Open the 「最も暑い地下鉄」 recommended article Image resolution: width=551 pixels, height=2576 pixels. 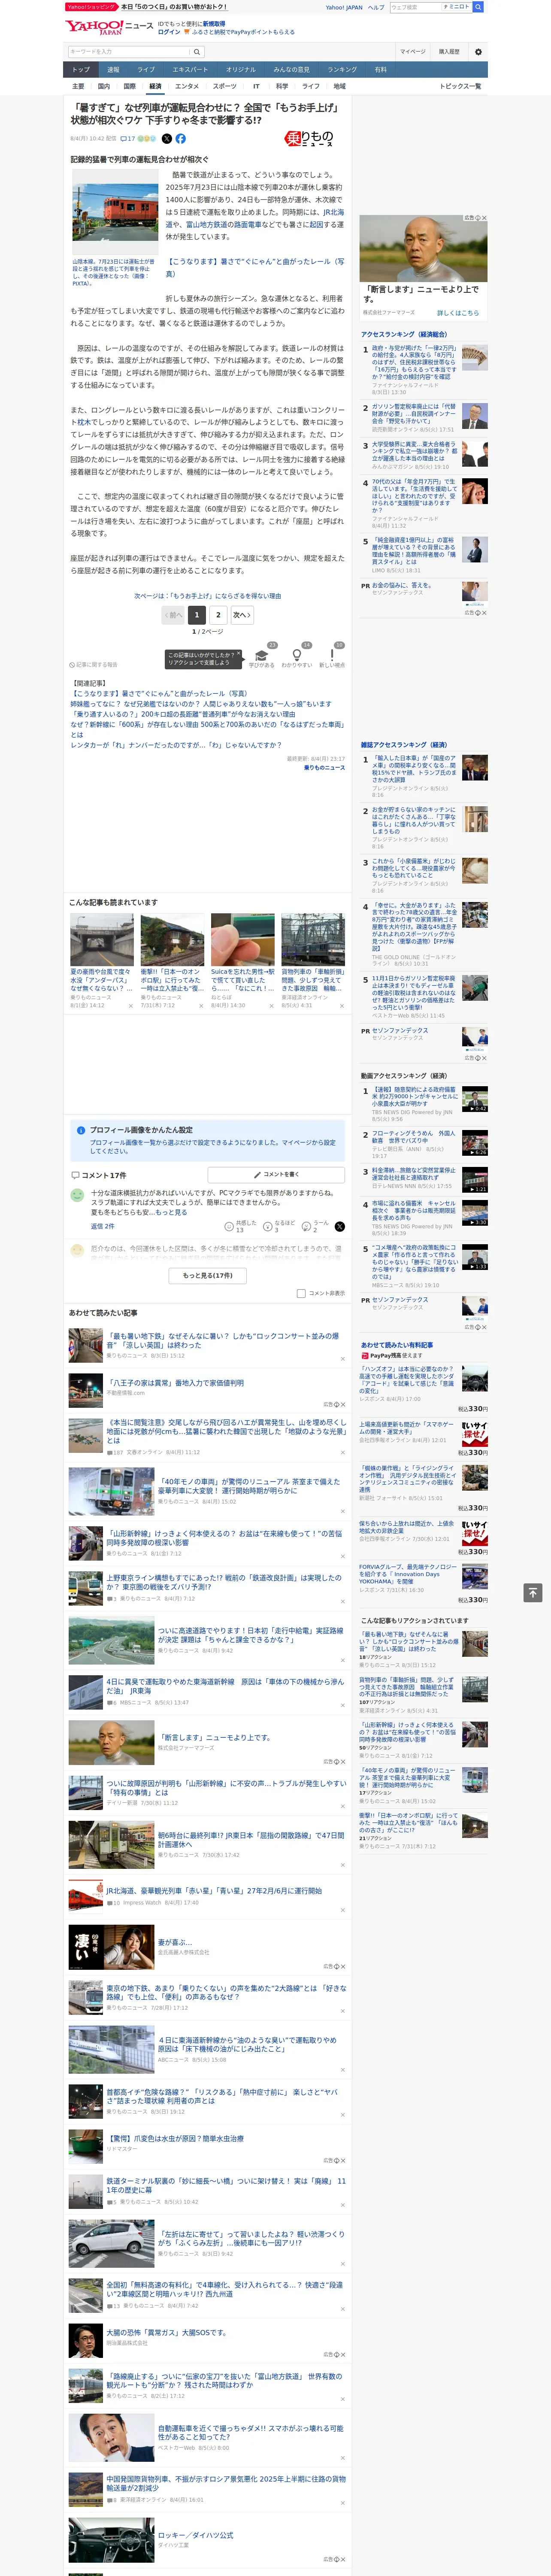coord(223,1340)
